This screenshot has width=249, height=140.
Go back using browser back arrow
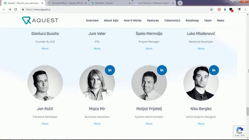coord(4,9)
